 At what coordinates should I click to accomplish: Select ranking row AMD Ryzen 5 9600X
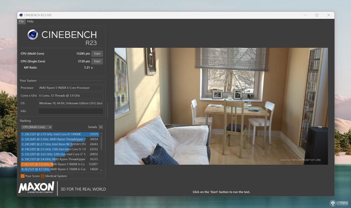pyautogui.click(x=60, y=164)
